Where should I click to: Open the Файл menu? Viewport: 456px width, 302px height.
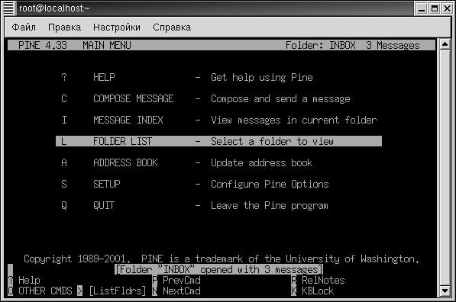(24, 27)
